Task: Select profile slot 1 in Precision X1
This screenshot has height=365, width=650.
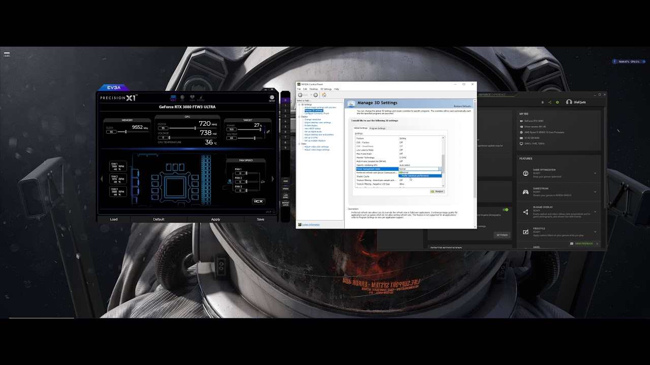Action: (285, 105)
